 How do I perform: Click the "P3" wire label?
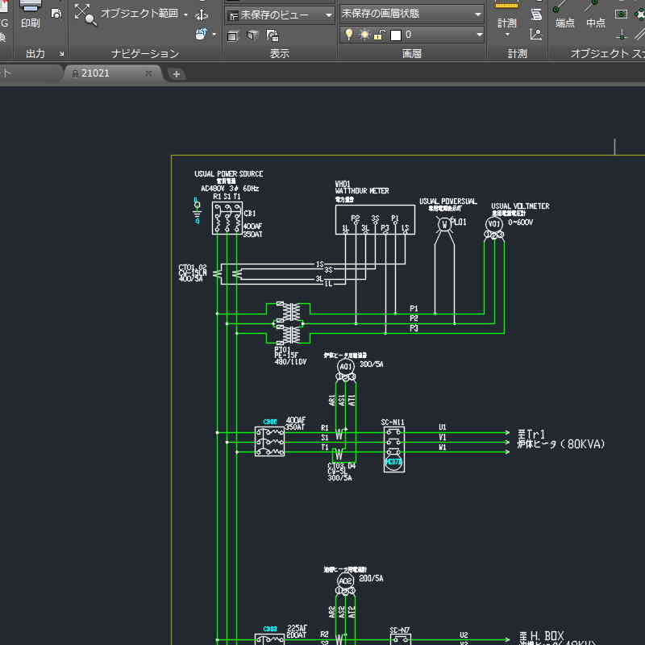(414, 328)
